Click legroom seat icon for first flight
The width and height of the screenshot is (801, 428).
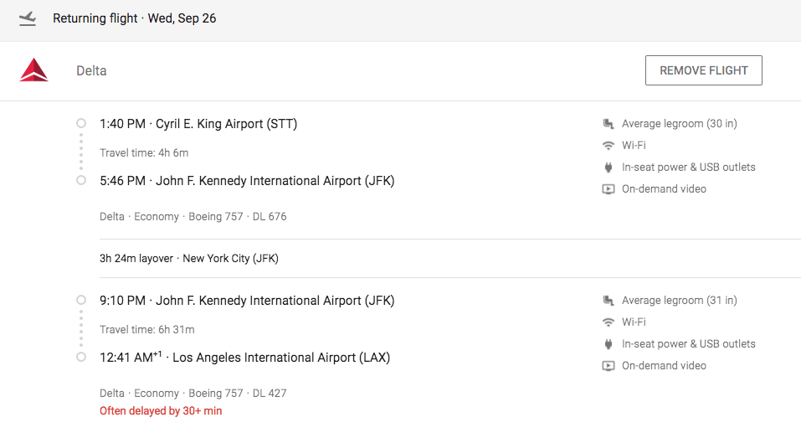[x=608, y=124]
